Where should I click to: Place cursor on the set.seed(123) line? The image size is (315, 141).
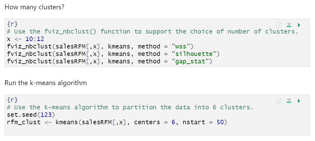[29, 115]
